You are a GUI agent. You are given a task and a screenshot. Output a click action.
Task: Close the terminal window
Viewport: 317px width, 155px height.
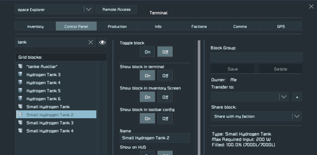[311, 7]
